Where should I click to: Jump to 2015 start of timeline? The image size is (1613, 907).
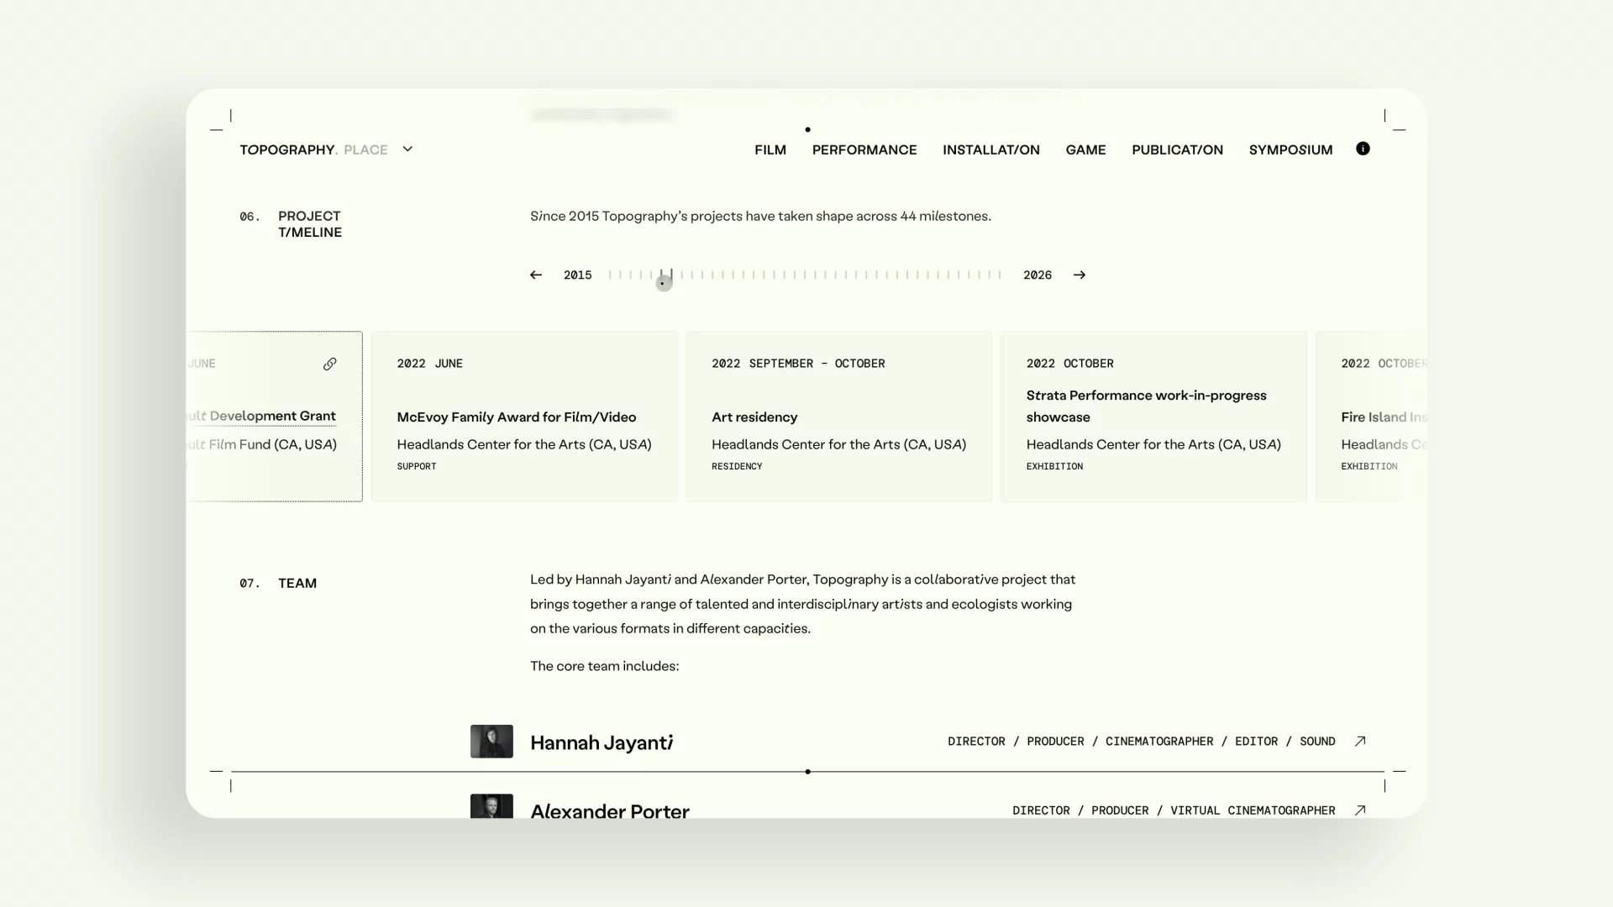point(577,275)
